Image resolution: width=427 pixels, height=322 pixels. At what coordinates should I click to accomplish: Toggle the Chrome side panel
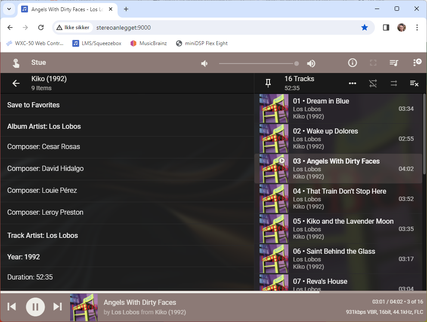386,27
